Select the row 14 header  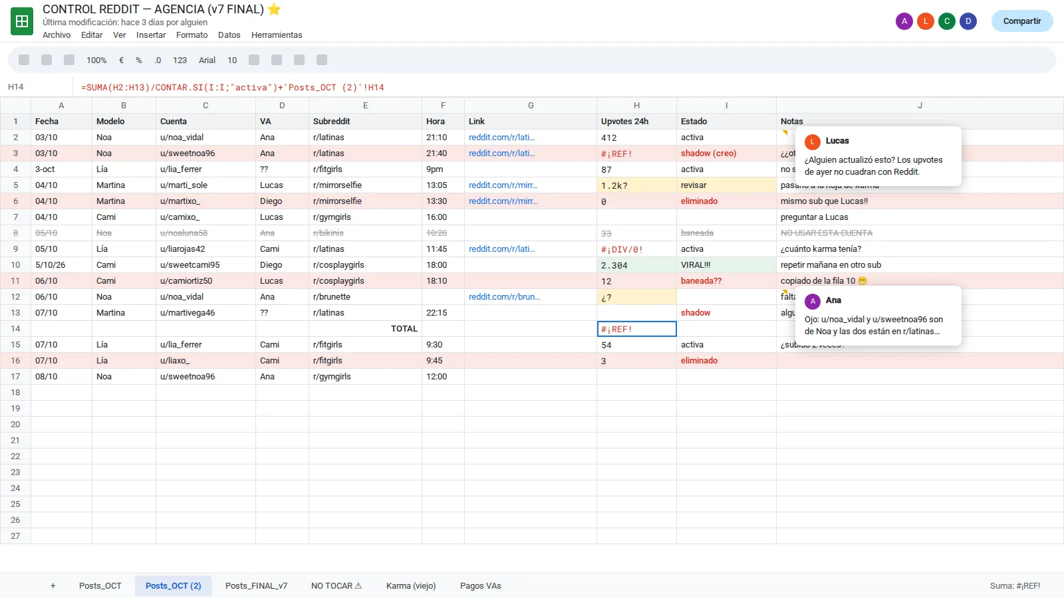[x=15, y=329]
